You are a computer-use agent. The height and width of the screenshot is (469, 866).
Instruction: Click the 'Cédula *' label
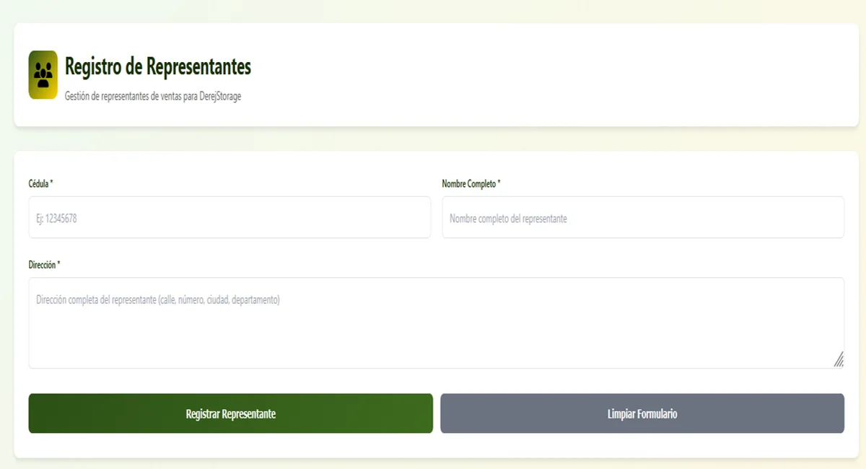pyautogui.click(x=41, y=184)
